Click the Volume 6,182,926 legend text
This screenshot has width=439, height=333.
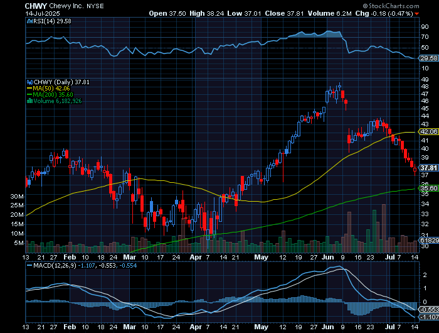(58, 101)
